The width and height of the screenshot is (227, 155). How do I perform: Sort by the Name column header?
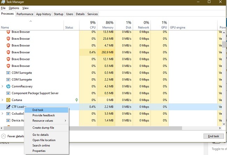click(x=32, y=25)
